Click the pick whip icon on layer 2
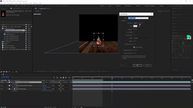This screenshot has height=108, width=193. (x=60, y=85)
